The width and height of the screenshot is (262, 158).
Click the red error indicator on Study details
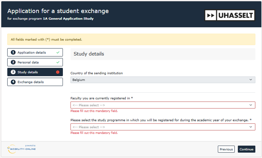(58, 72)
